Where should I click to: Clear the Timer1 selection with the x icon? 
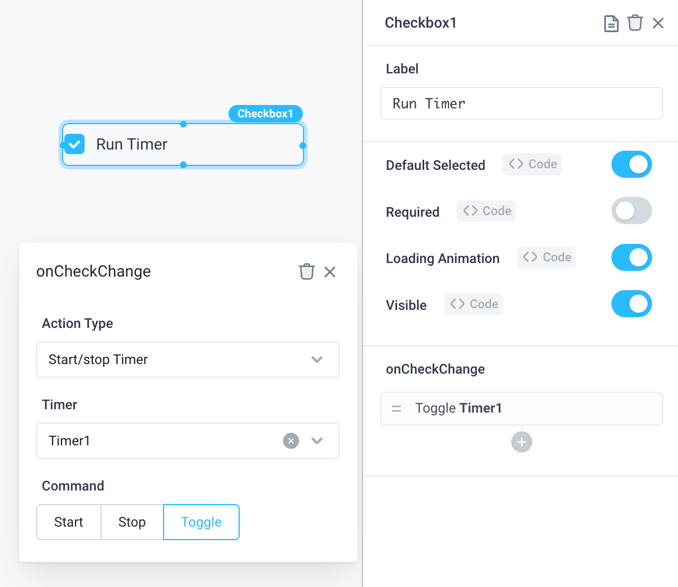pos(291,441)
